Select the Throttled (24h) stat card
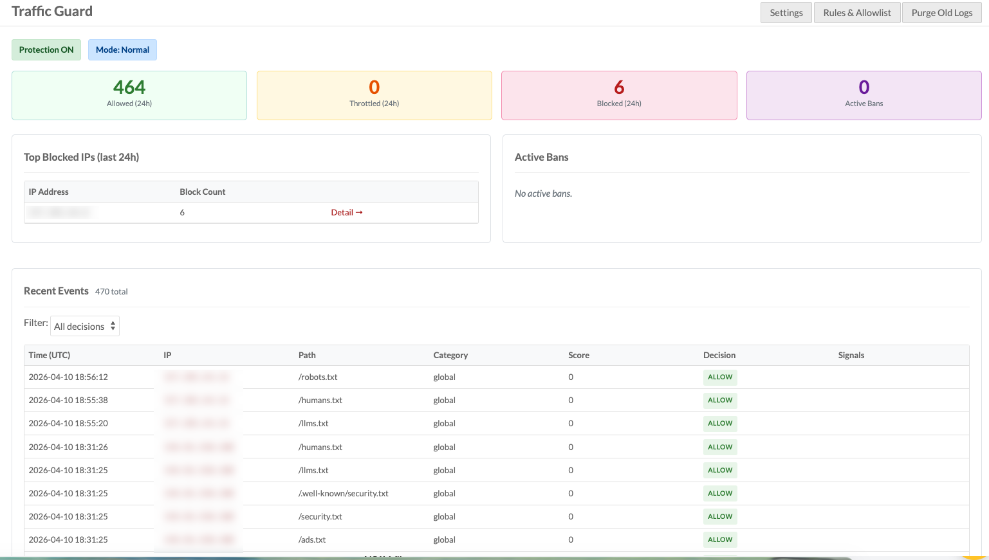This screenshot has width=989, height=560. pyautogui.click(x=374, y=95)
